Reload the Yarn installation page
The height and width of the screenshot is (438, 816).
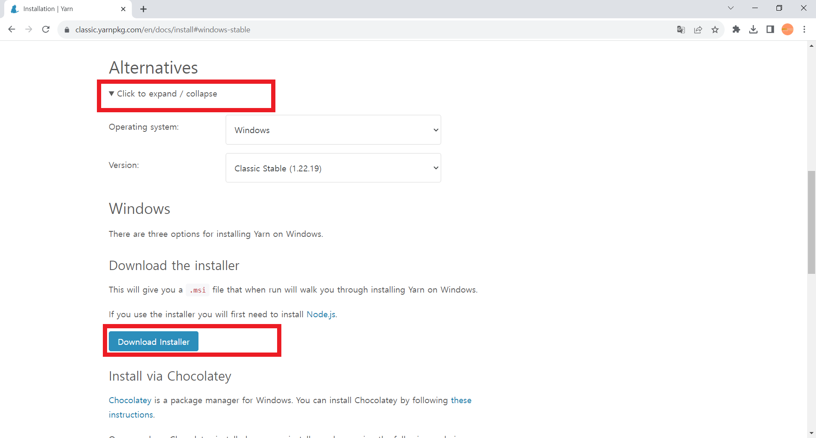[46, 29]
